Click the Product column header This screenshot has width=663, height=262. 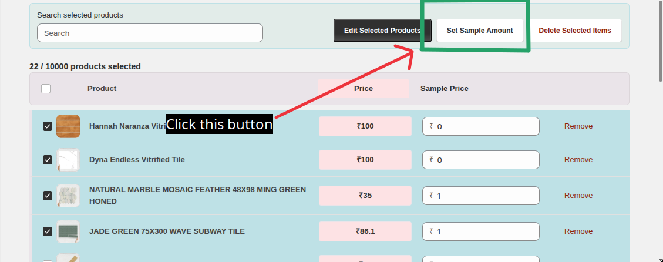(x=102, y=89)
